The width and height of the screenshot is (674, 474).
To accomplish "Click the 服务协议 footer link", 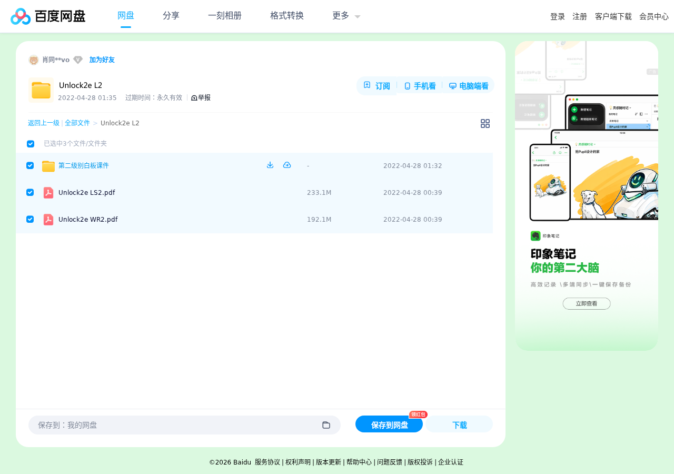I will pos(267,462).
